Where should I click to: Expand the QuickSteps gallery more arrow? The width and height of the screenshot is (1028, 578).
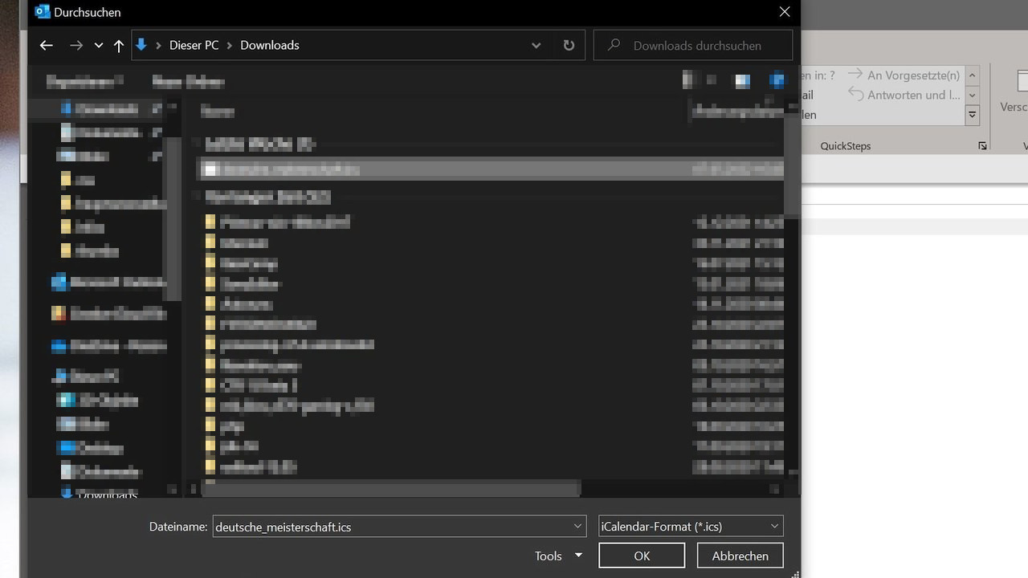click(x=972, y=115)
